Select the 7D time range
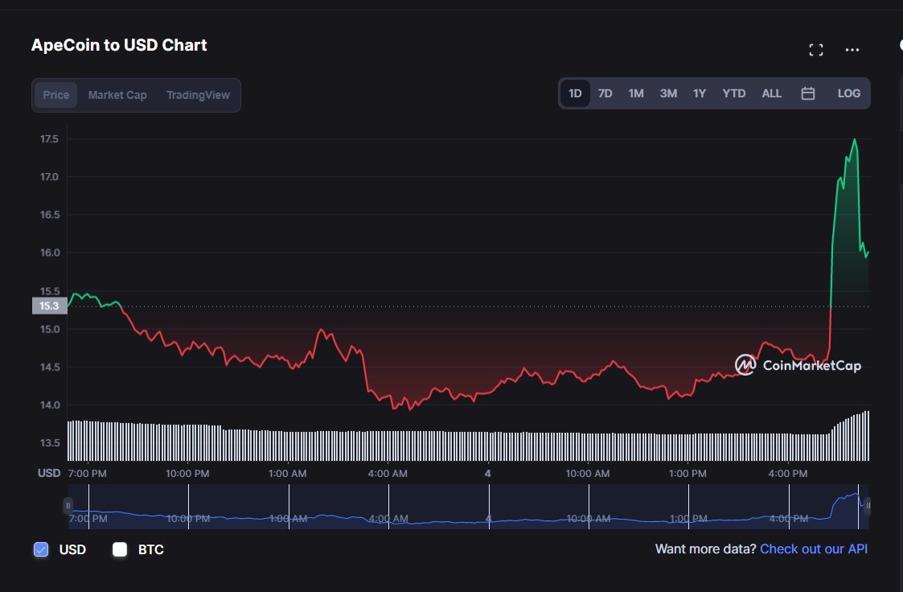 tap(605, 93)
